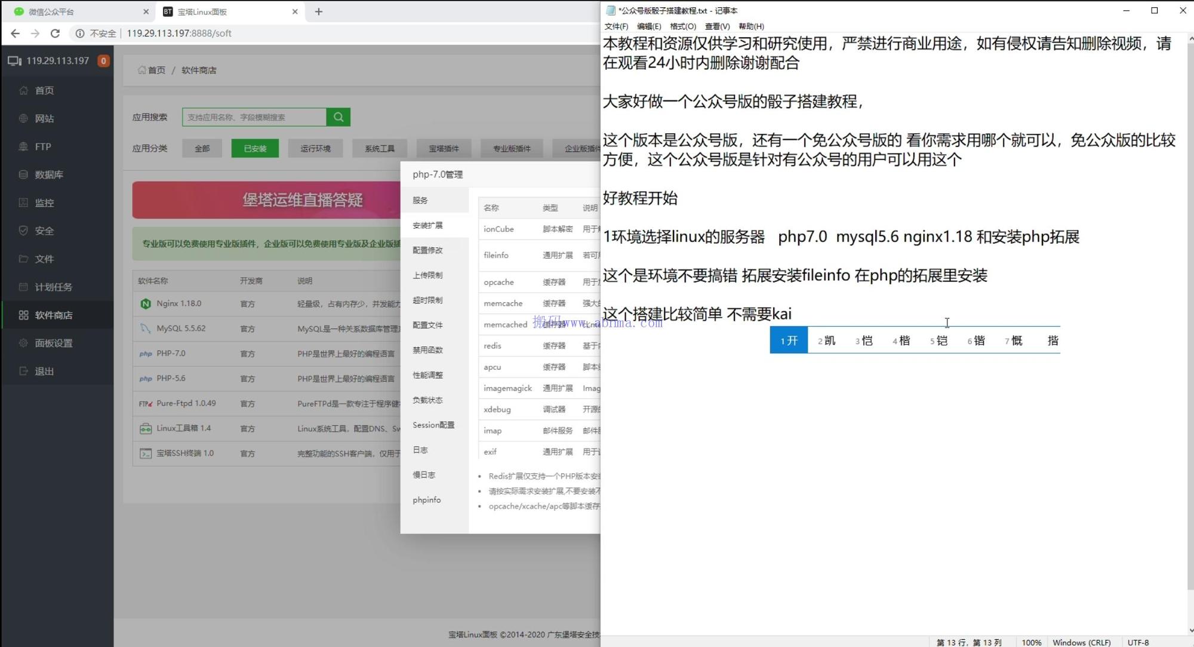
Task: Click the Nginx 1.18.0 logo icon
Action: 146,303
